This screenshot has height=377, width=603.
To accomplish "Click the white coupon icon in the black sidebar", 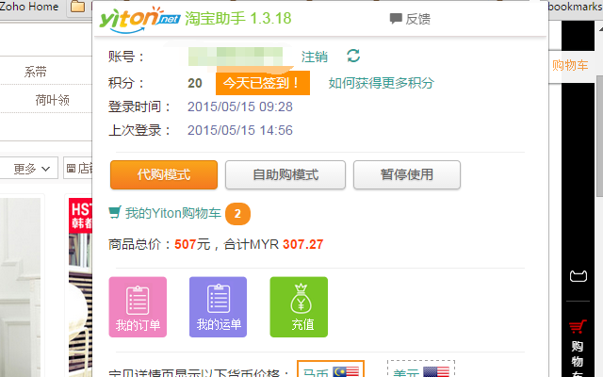I will 578,276.
